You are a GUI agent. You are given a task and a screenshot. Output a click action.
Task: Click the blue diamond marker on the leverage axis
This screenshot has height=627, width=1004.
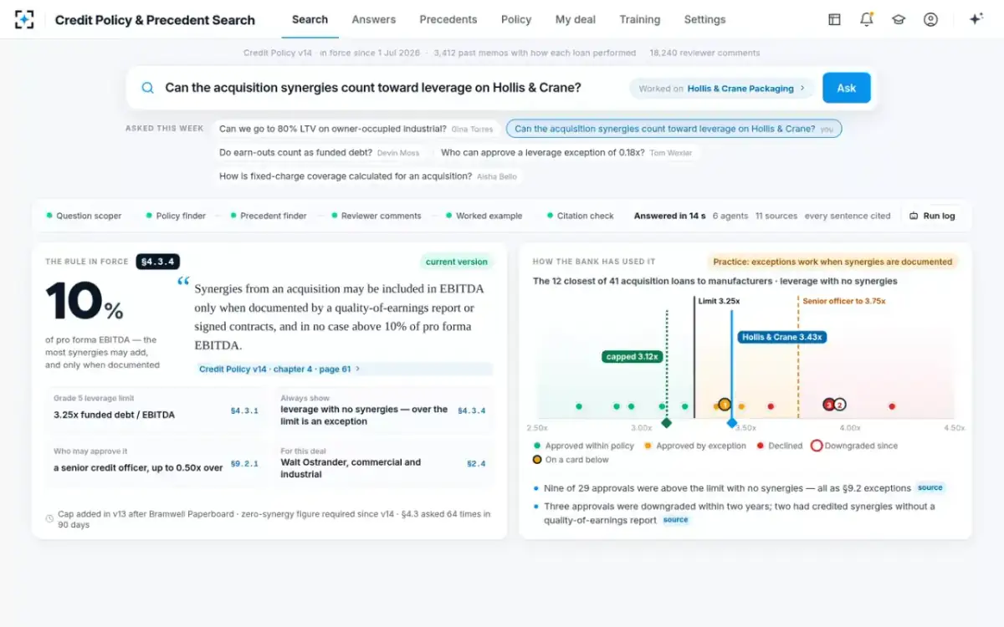coord(732,423)
